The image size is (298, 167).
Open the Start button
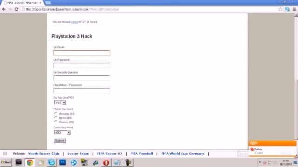pos(6,162)
